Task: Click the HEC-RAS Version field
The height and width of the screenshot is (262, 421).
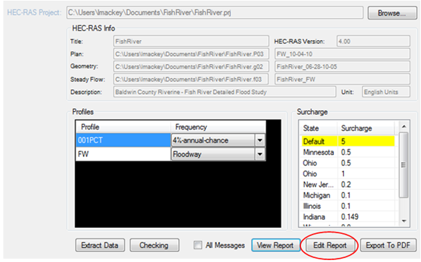Action: pyautogui.click(x=373, y=41)
